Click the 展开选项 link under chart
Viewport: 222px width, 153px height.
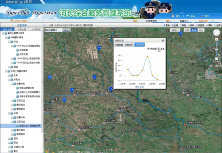140,87
